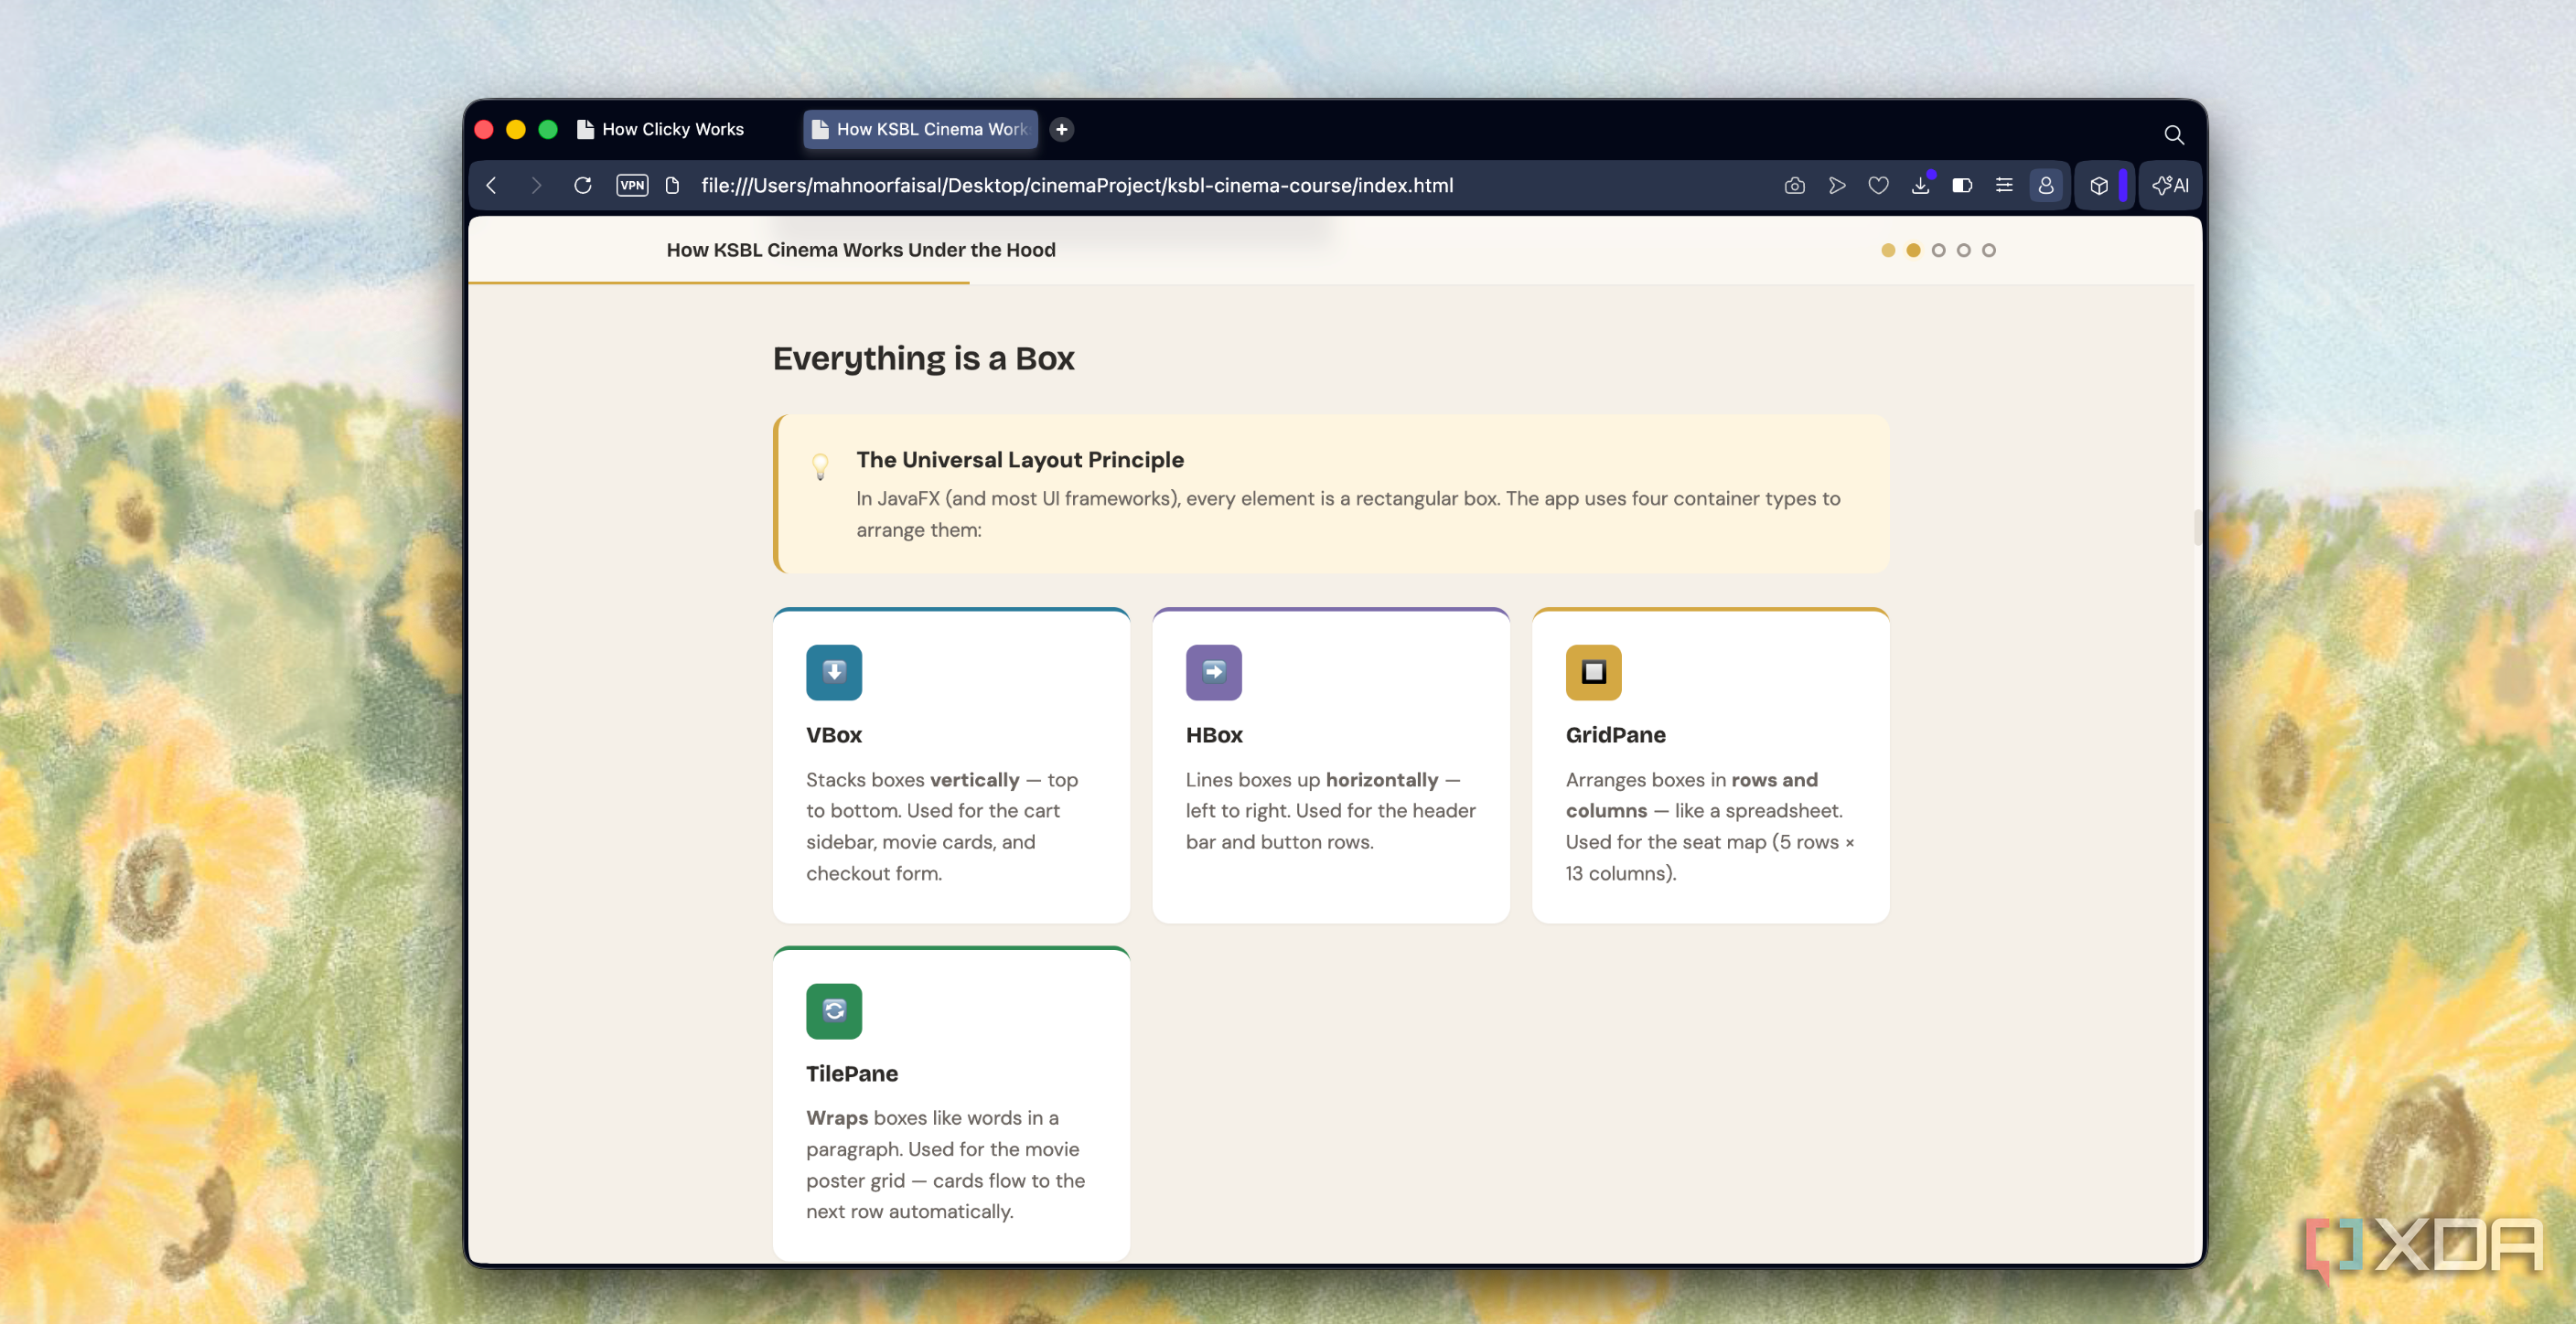Open the easy setup sliders menu icon
2576x1324 pixels.
pyautogui.click(x=2004, y=185)
